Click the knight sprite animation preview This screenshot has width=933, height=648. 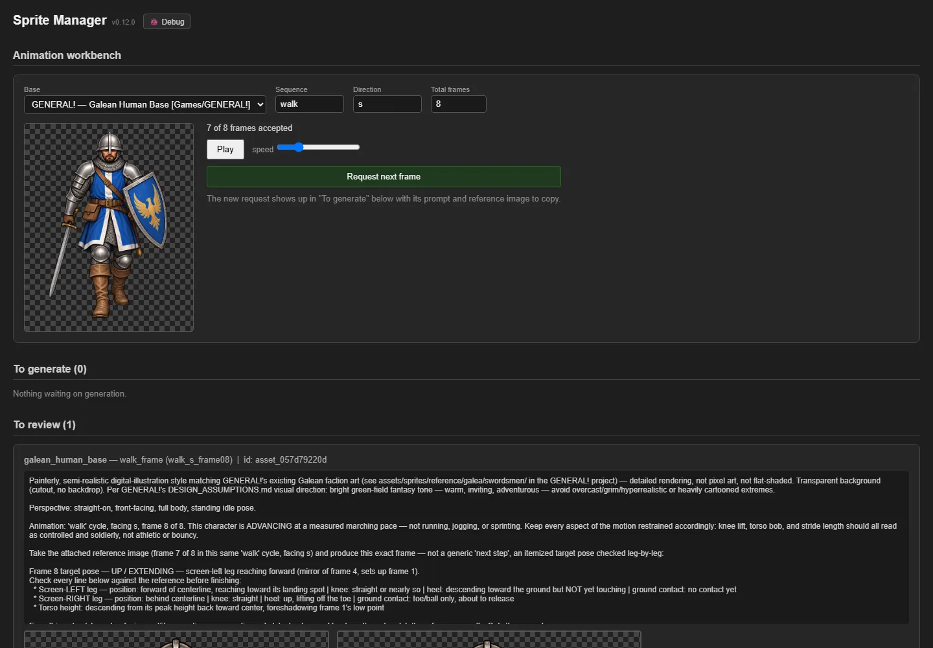tap(109, 227)
